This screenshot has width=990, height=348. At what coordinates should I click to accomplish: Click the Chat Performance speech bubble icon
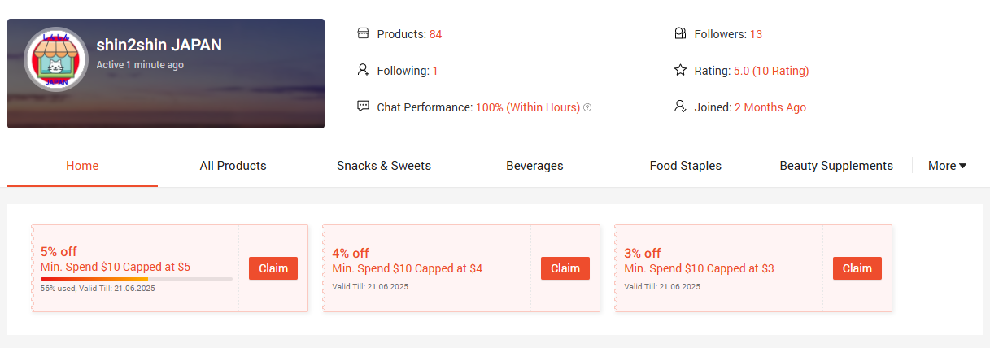pyautogui.click(x=364, y=107)
